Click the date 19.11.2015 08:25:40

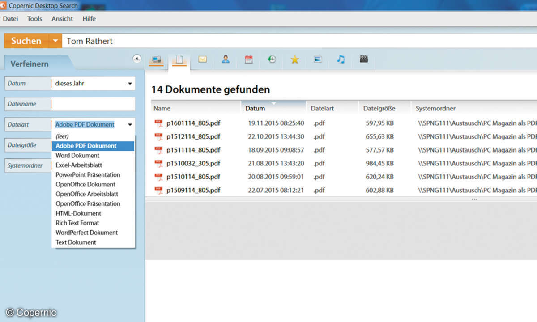(x=276, y=123)
